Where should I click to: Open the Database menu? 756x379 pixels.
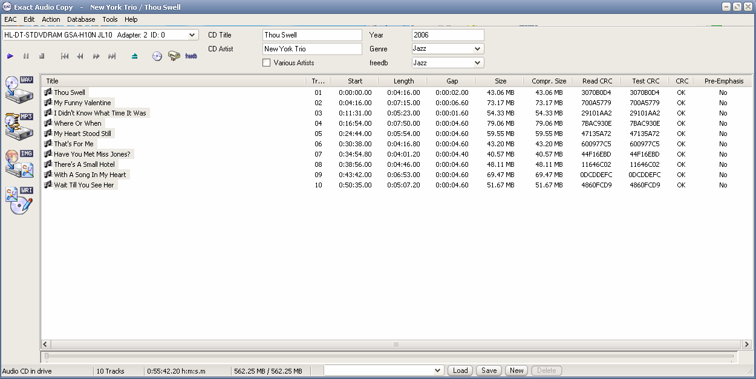coord(81,19)
